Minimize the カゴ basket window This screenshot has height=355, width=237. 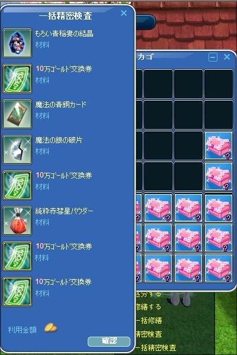point(213,57)
